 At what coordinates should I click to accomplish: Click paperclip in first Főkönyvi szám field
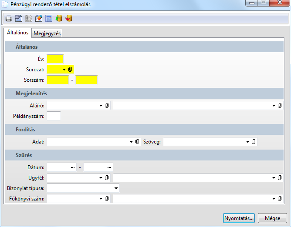pyautogui.click(x=107, y=199)
